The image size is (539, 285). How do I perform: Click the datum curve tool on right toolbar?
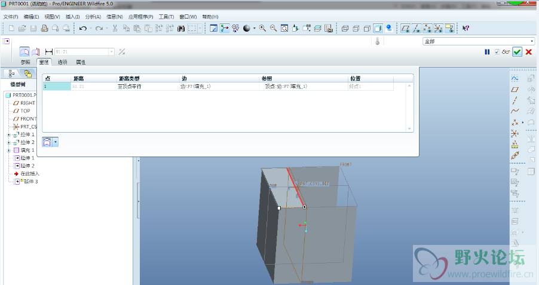pos(514,111)
